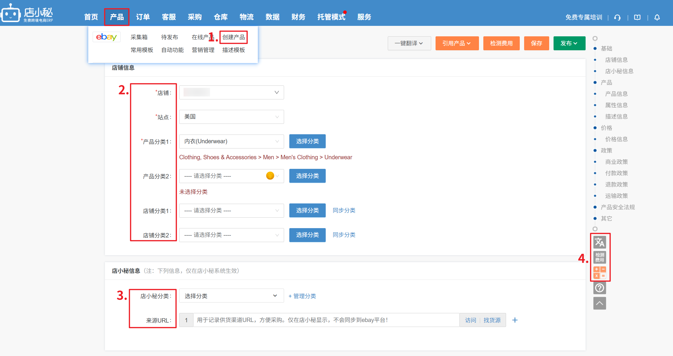This screenshot has height=356, width=673.
Task: Open the 站点 site dropdown showing 美国
Action: [231, 117]
